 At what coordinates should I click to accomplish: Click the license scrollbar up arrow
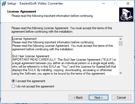(x=121, y=39)
